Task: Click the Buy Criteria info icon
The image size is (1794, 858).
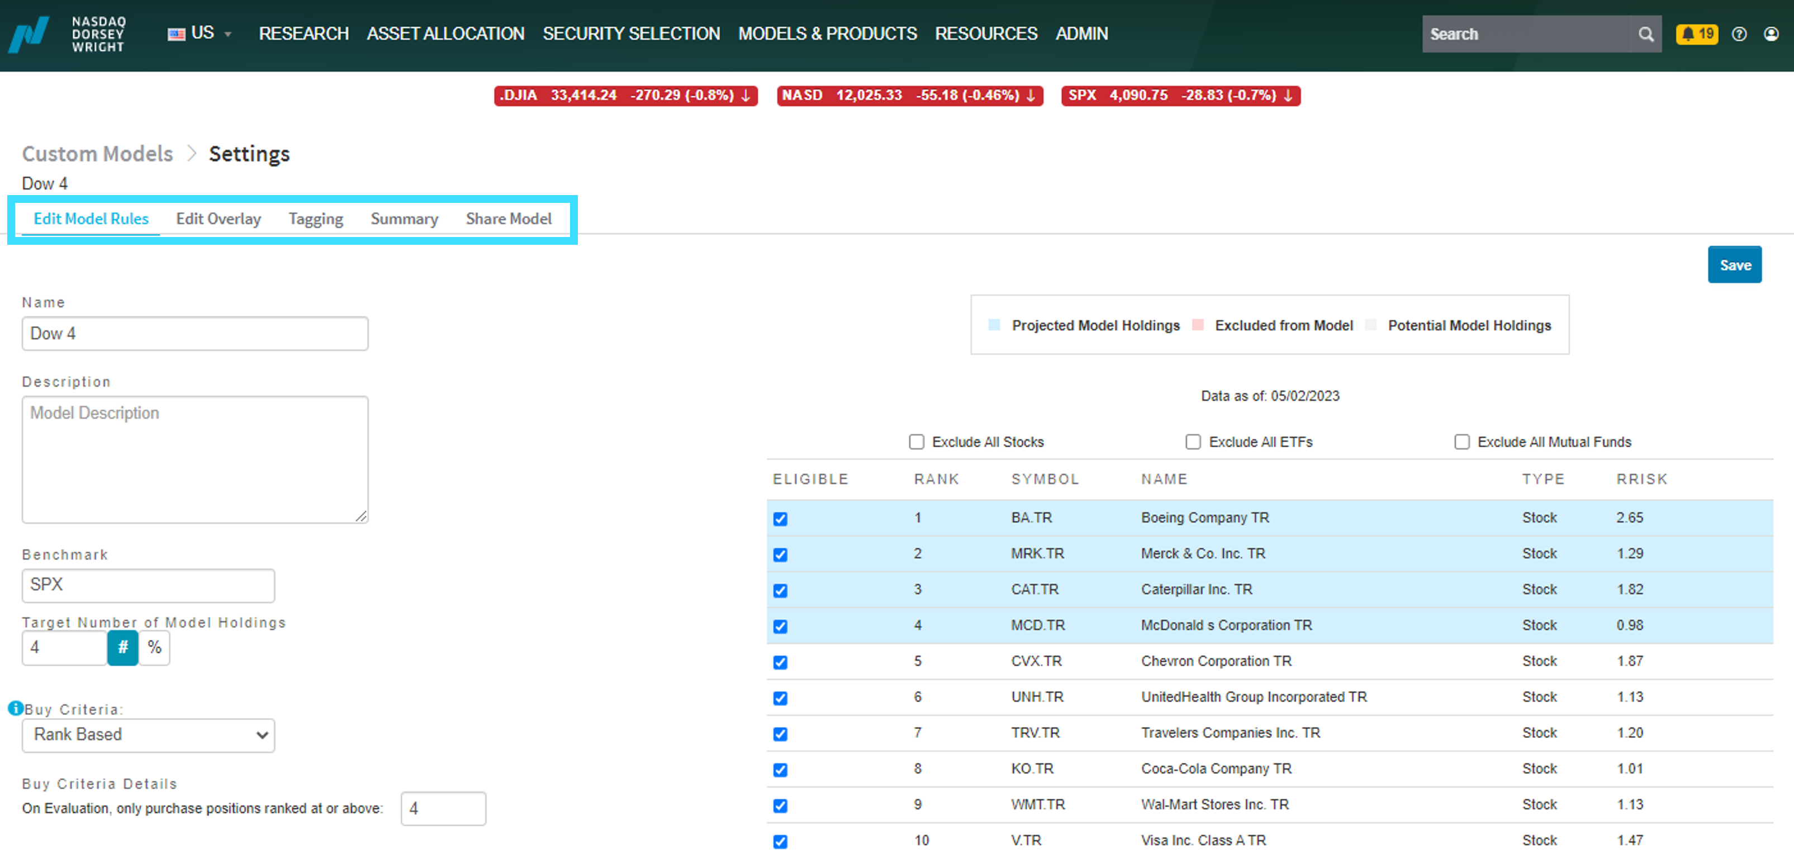Action: tap(15, 708)
